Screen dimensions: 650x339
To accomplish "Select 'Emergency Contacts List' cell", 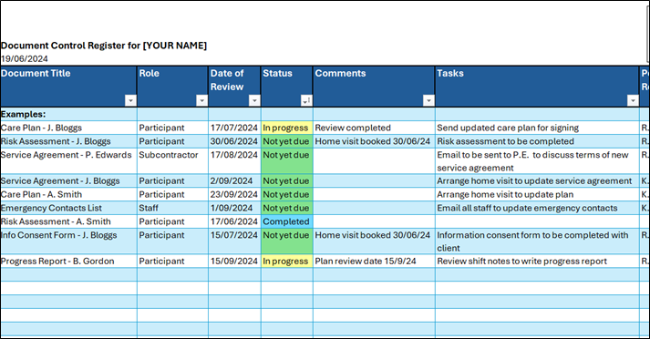I will (x=68, y=208).
